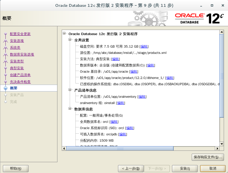The height and width of the screenshot is (173, 228).
Task: Click vertical scrollbar up arrow
Action: (222, 32)
